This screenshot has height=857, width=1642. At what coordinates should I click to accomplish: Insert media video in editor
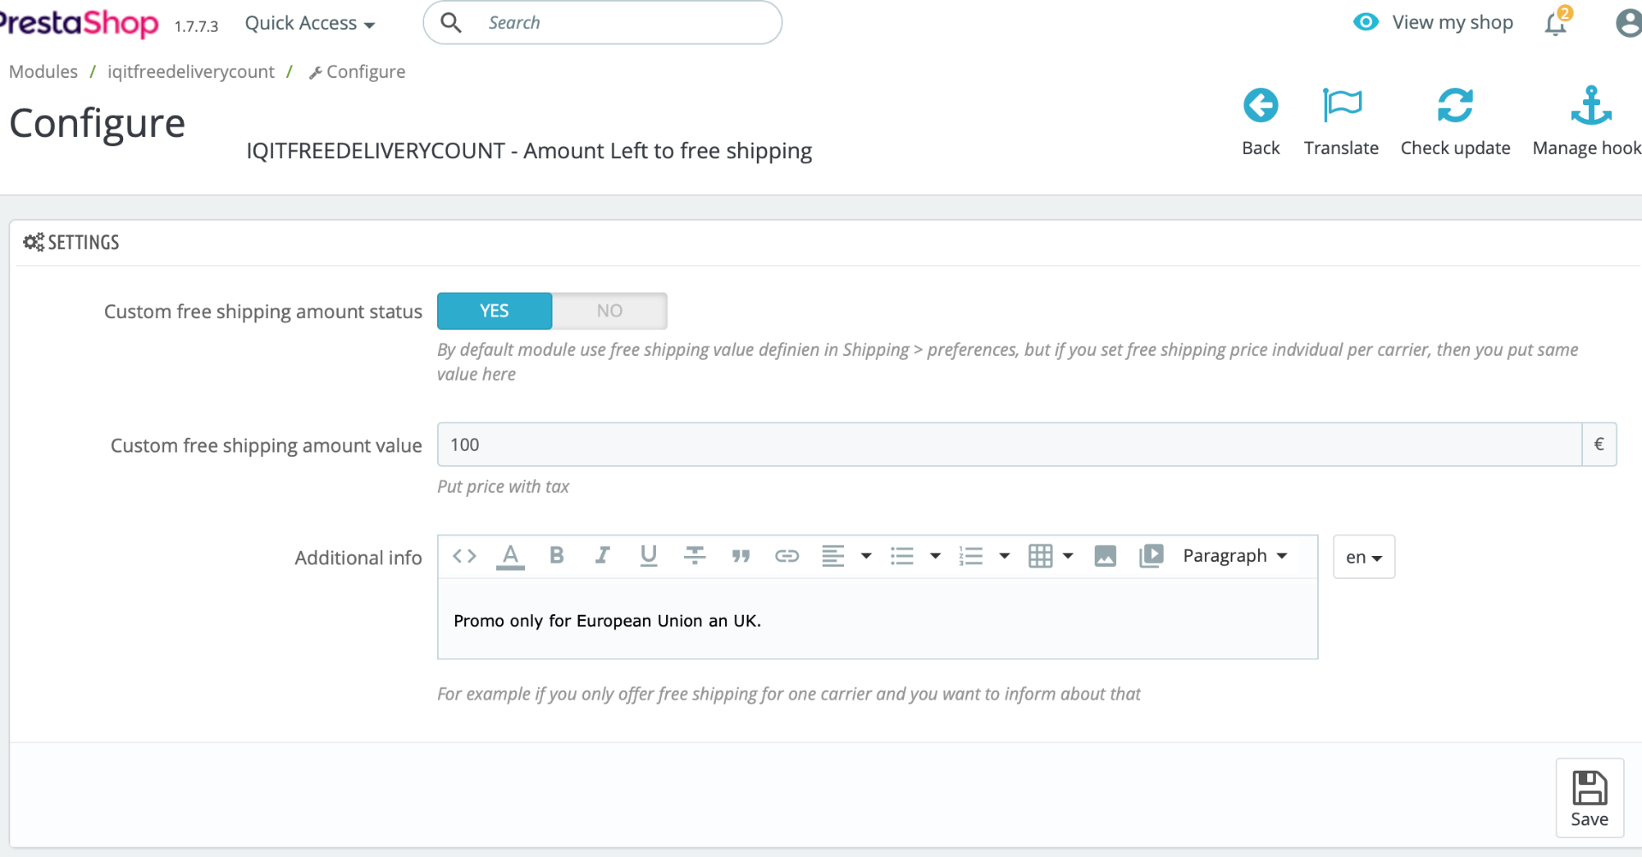1151,556
